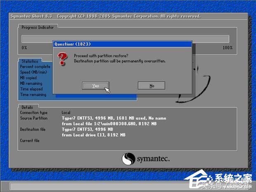256x192 pixels.
Task: Click the 'from Local drive [1], 8192 MB' line
Action: click(94, 135)
